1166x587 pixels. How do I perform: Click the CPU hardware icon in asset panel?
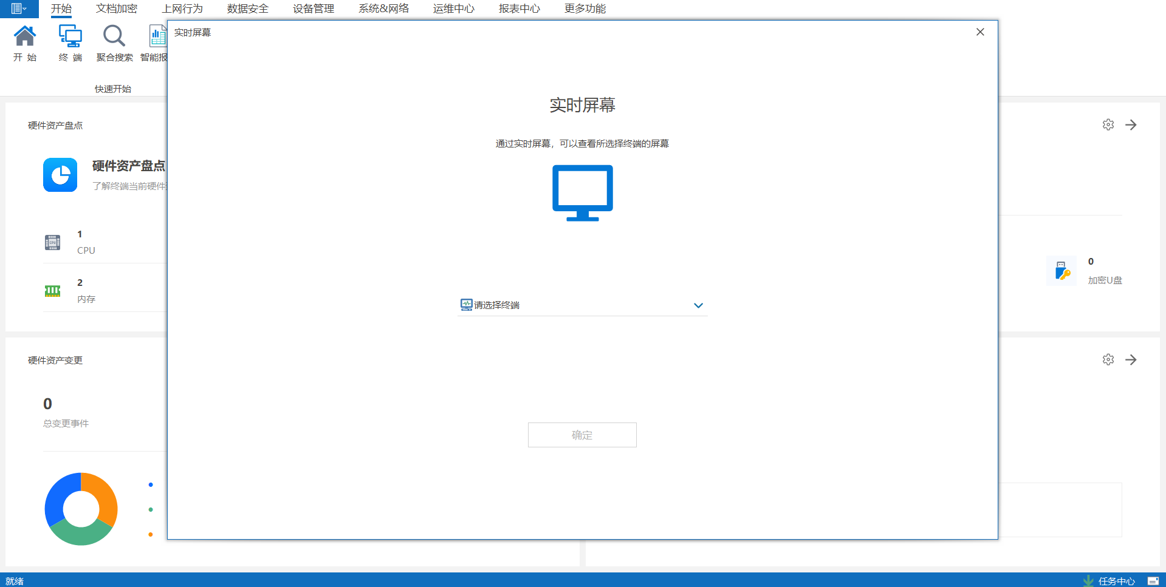pos(53,242)
